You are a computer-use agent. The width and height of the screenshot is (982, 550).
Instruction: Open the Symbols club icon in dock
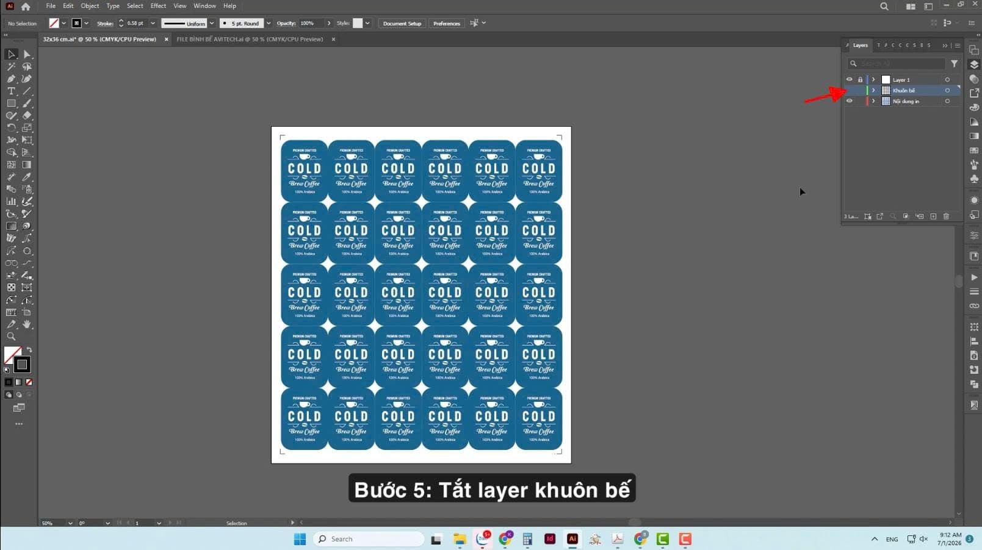(974, 179)
